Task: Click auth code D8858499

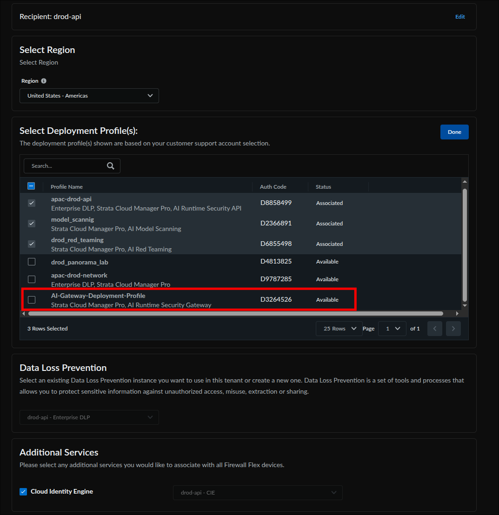Action: point(276,203)
